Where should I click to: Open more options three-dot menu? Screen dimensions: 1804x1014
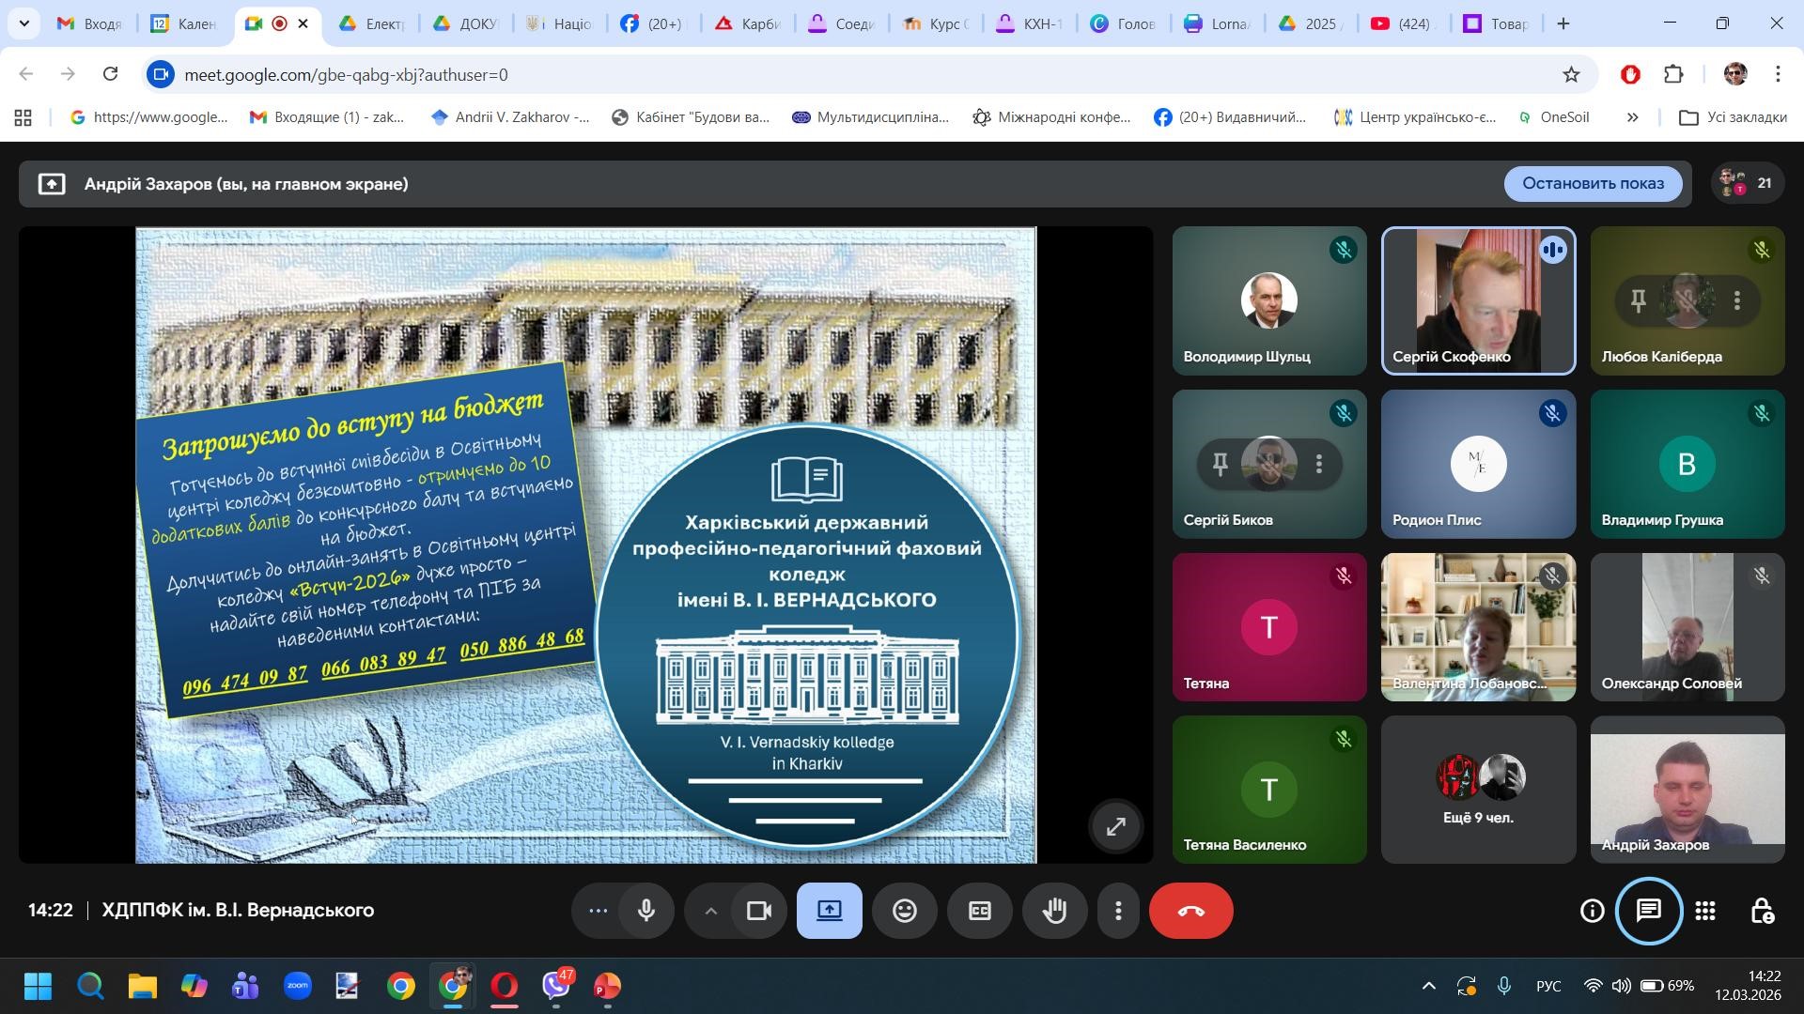tap(1118, 911)
